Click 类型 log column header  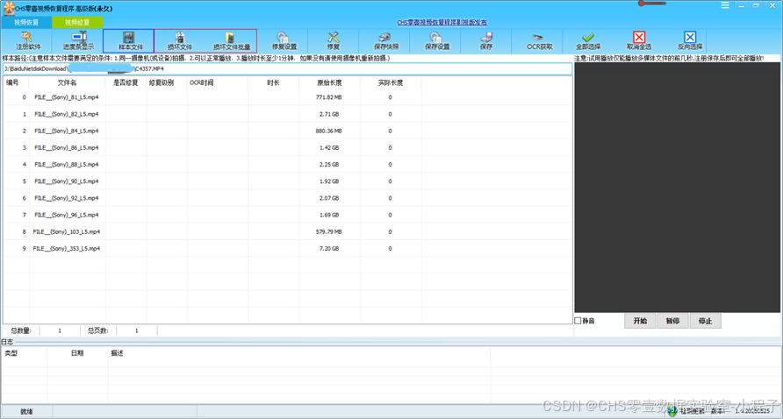(11, 353)
